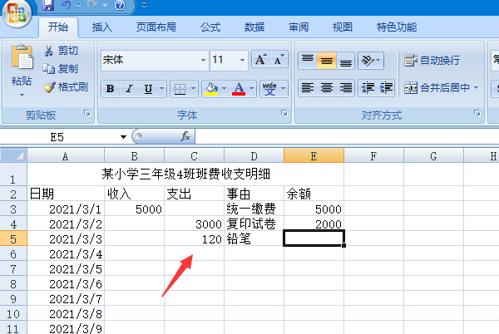Screen dimensions: 499x334
Task: Open the 页面布局 tab
Action: pyautogui.click(x=156, y=27)
